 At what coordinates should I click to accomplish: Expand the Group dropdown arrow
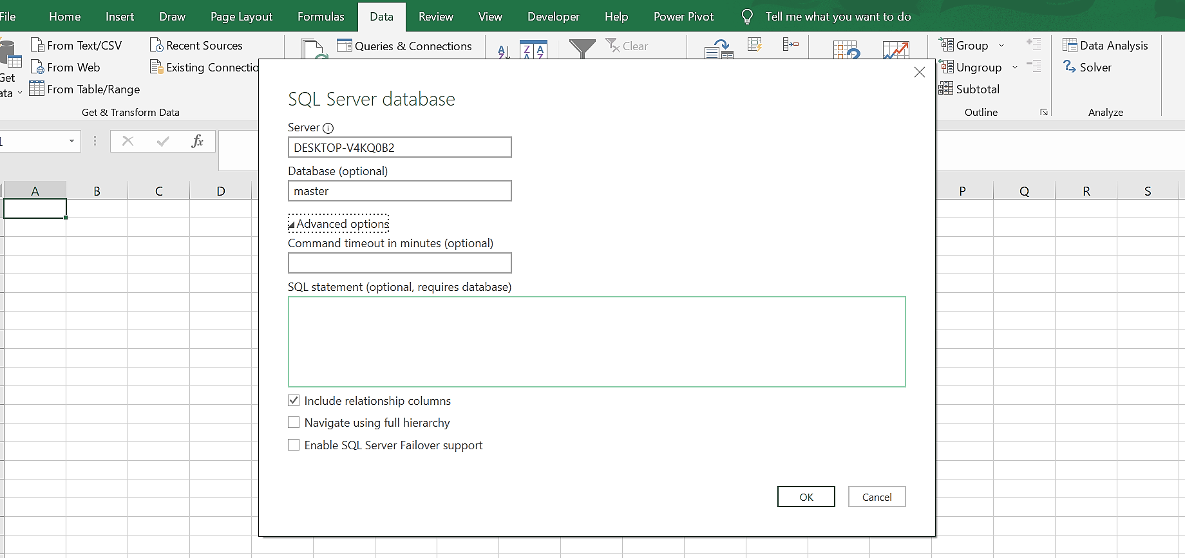point(1001,46)
